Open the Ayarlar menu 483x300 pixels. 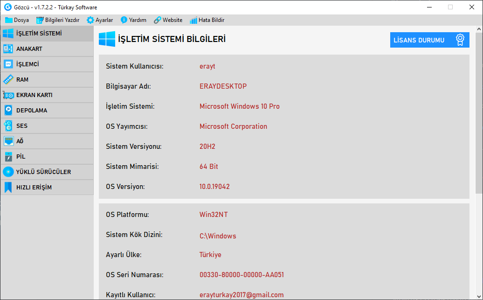coord(100,20)
